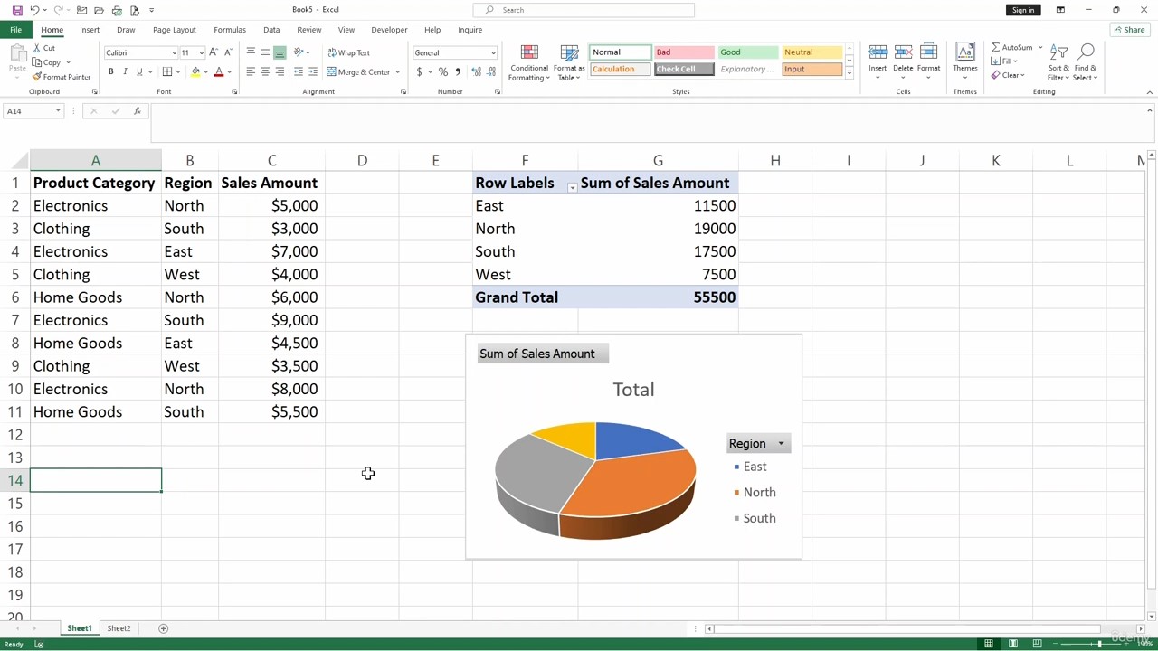Increase font size with the large A icon
The width and height of the screenshot is (1158, 651).
coord(214,52)
